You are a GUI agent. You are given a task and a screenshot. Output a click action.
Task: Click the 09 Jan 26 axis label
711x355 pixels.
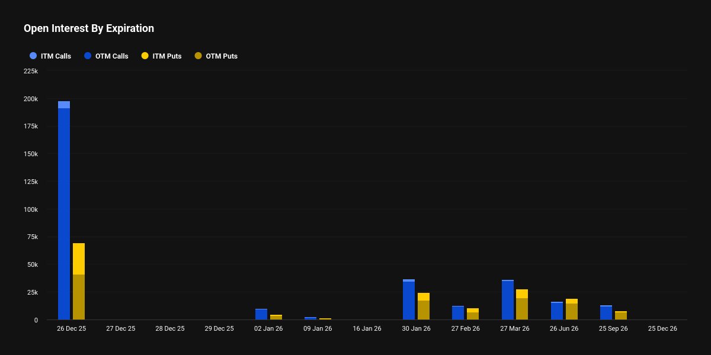tap(318, 328)
